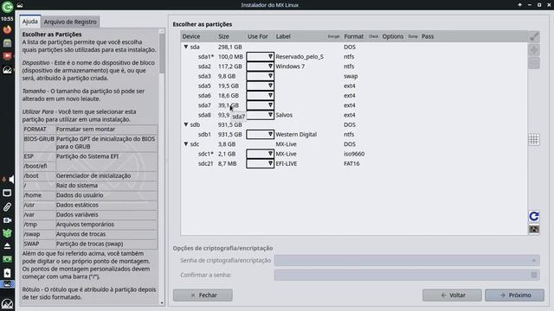Open the red media app icon in panel
The image size is (554, 311).
click(x=7, y=56)
